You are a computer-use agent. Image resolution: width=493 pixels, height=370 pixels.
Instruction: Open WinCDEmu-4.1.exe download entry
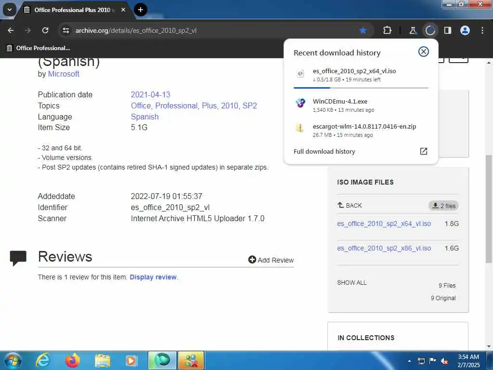pyautogui.click(x=361, y=105)
